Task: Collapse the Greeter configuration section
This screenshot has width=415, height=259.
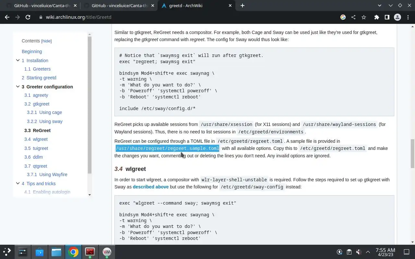Action: (18, 86)
